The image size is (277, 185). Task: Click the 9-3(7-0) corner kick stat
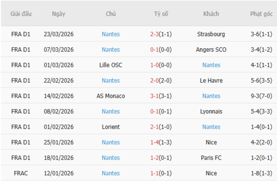coord(261,96)
